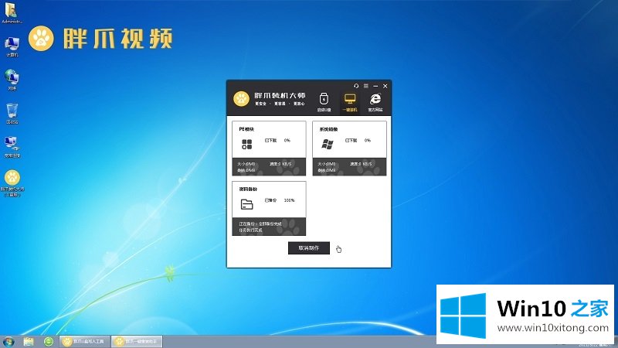Minimize the 胖爪装机大师 window

pos(375,85)
